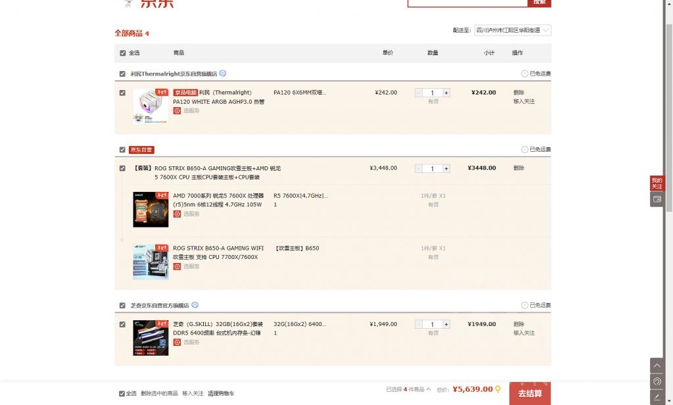Open PA120 WHITE ARGB product title
The image size is (673, 405).
(x=219, y=97)
